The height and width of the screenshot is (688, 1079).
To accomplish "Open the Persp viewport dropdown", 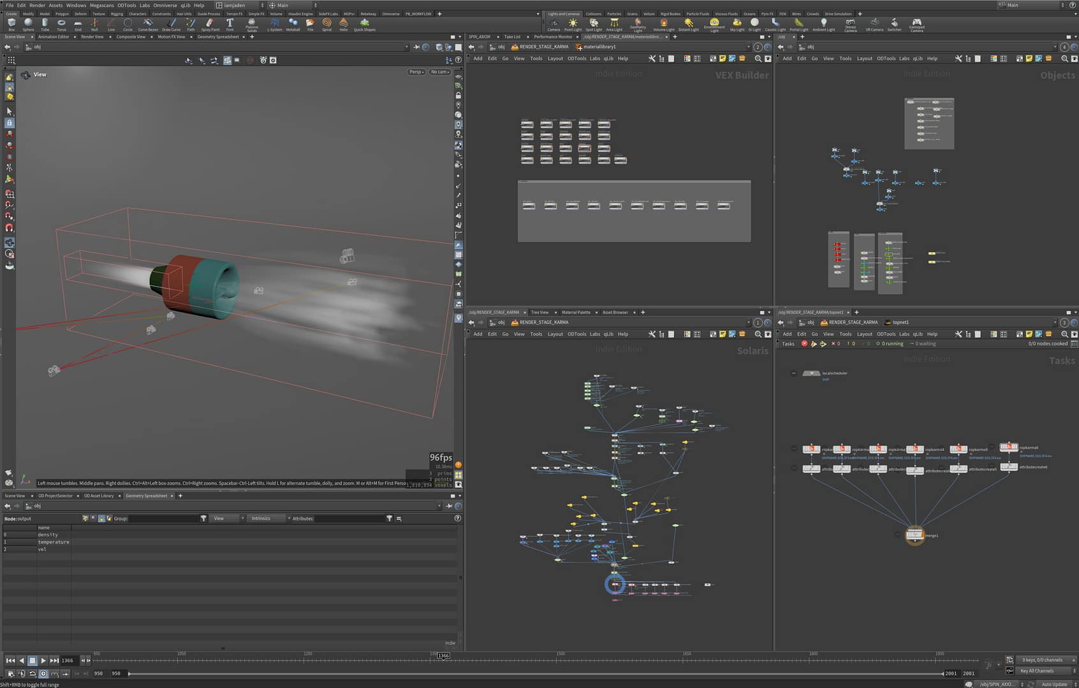I will click(x=416, y=72).
